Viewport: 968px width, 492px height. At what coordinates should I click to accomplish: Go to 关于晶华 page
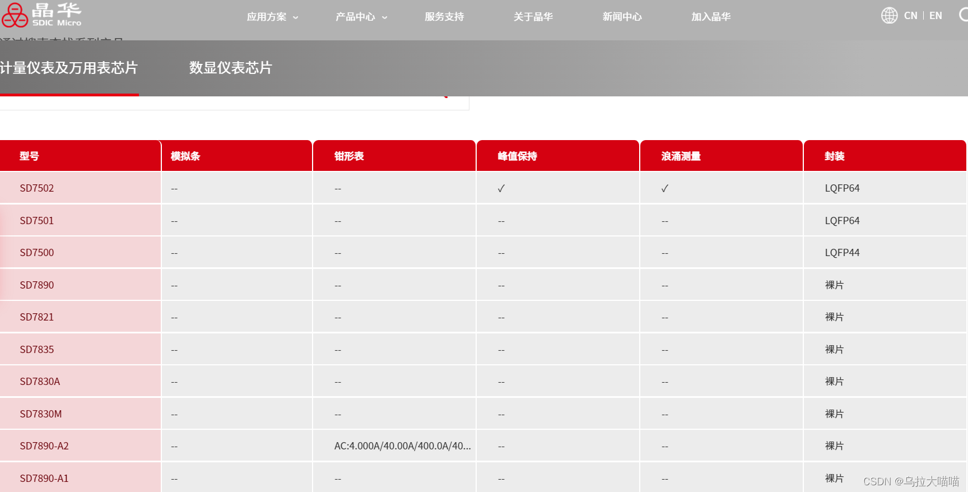point(533,17)
